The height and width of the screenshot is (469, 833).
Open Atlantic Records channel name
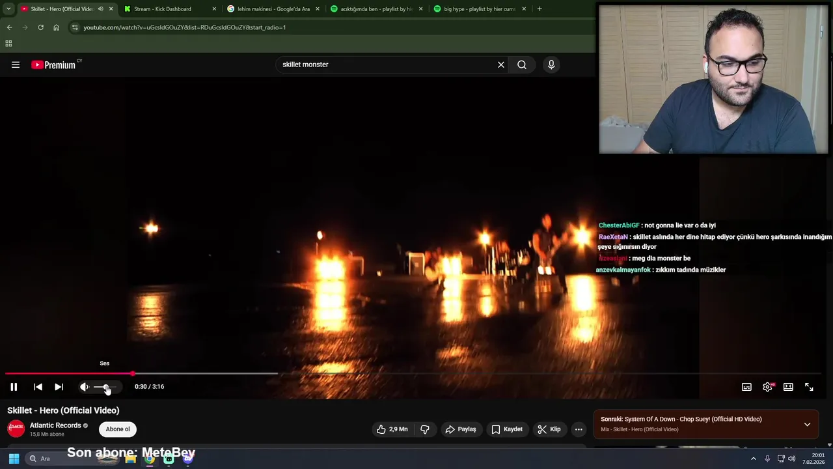point(55,425)
